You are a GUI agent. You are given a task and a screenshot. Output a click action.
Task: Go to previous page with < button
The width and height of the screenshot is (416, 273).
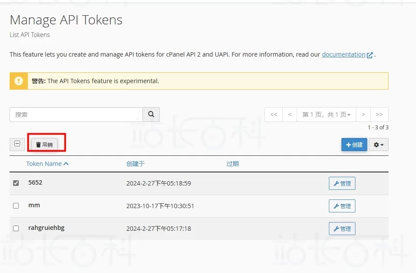[x=290, y=115]
